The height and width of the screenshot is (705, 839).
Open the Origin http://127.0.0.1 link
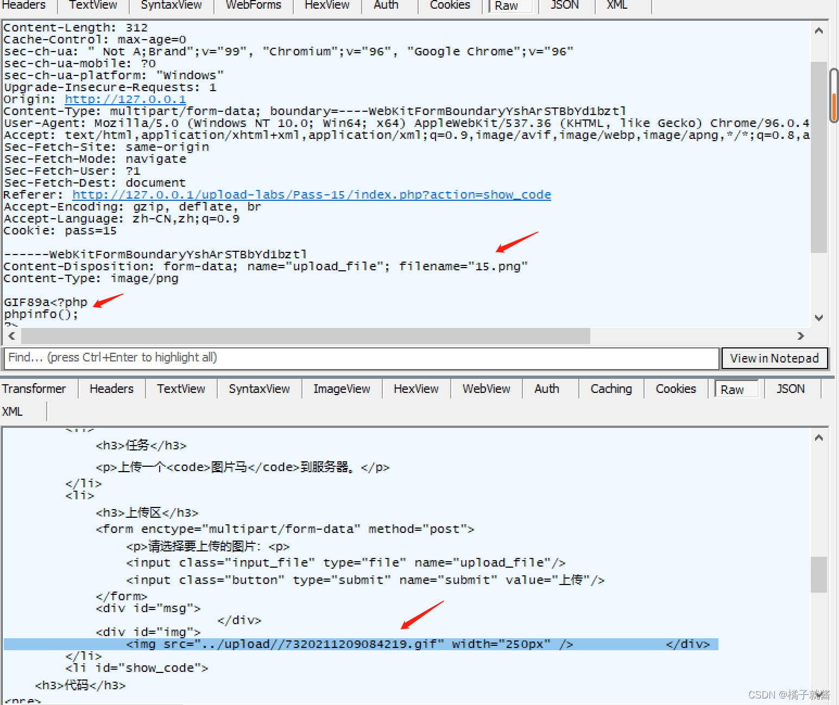coord(125,99)
